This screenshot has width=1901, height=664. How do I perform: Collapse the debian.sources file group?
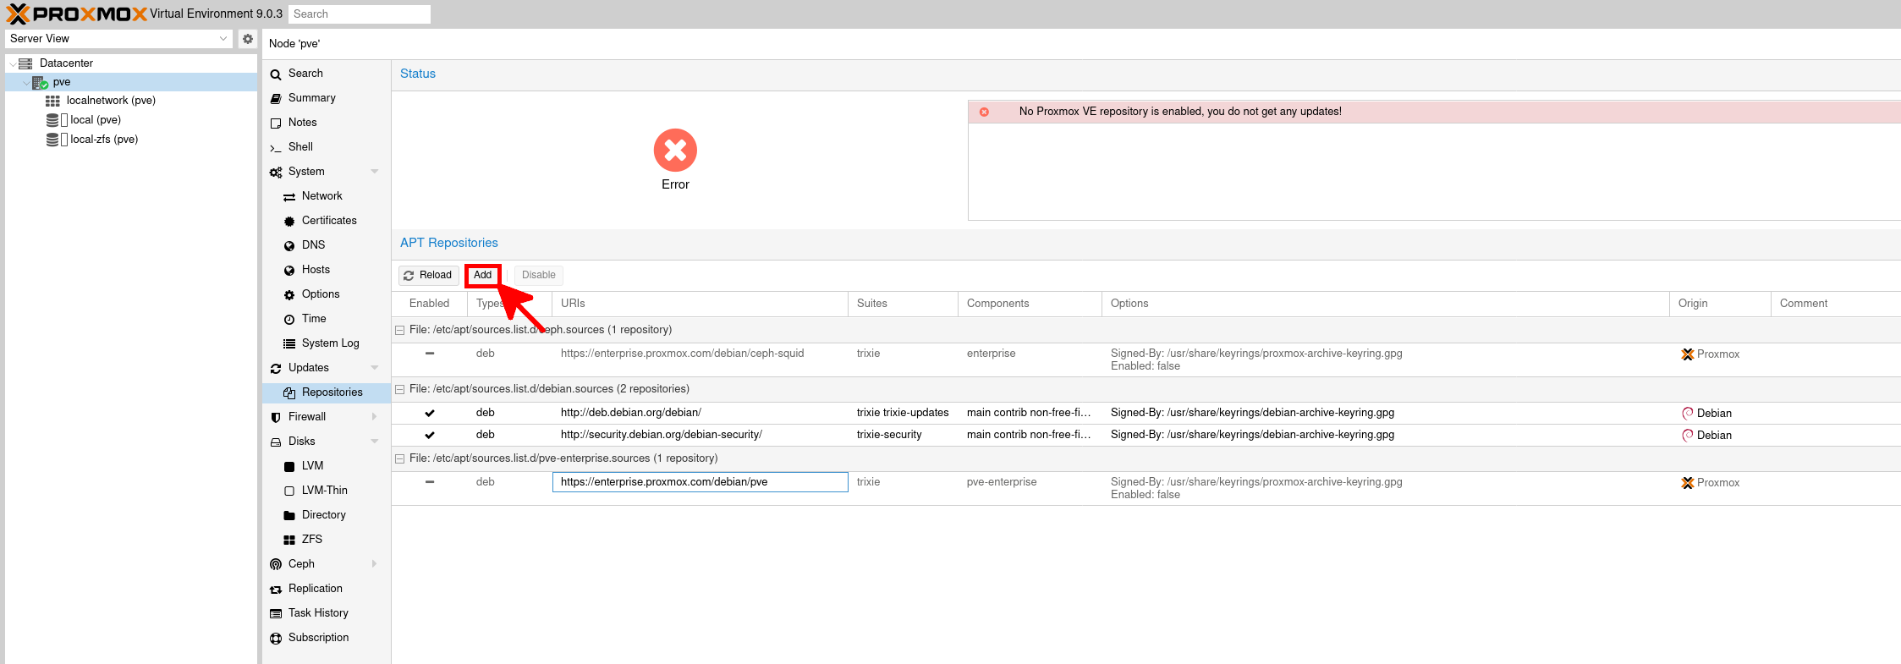(x=399, y=390)
